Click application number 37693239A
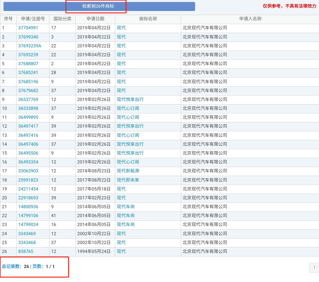This screenshot has height=282, width=319. pos(30,46)
